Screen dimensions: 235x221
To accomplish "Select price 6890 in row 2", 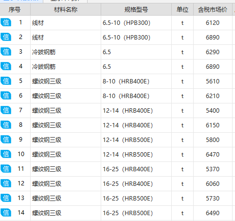I will coord(213,38).
